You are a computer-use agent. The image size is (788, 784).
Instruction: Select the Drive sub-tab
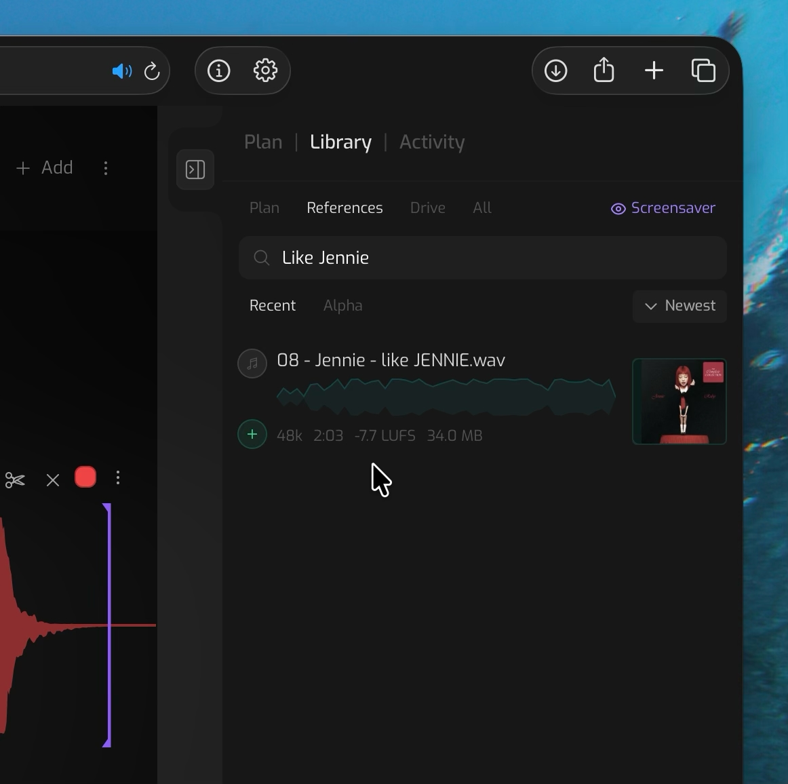pyautogui.click(x=428, y=208)
